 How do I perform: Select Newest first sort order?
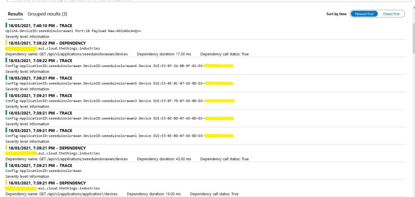364,14
